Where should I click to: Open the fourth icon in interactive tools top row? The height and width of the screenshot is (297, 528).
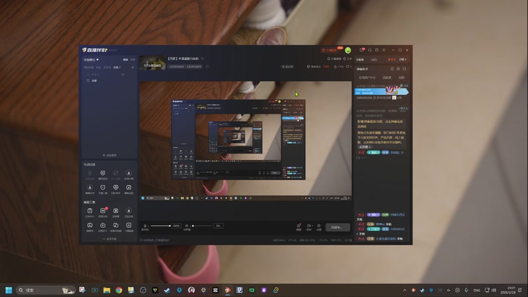[x=129, y=174]
